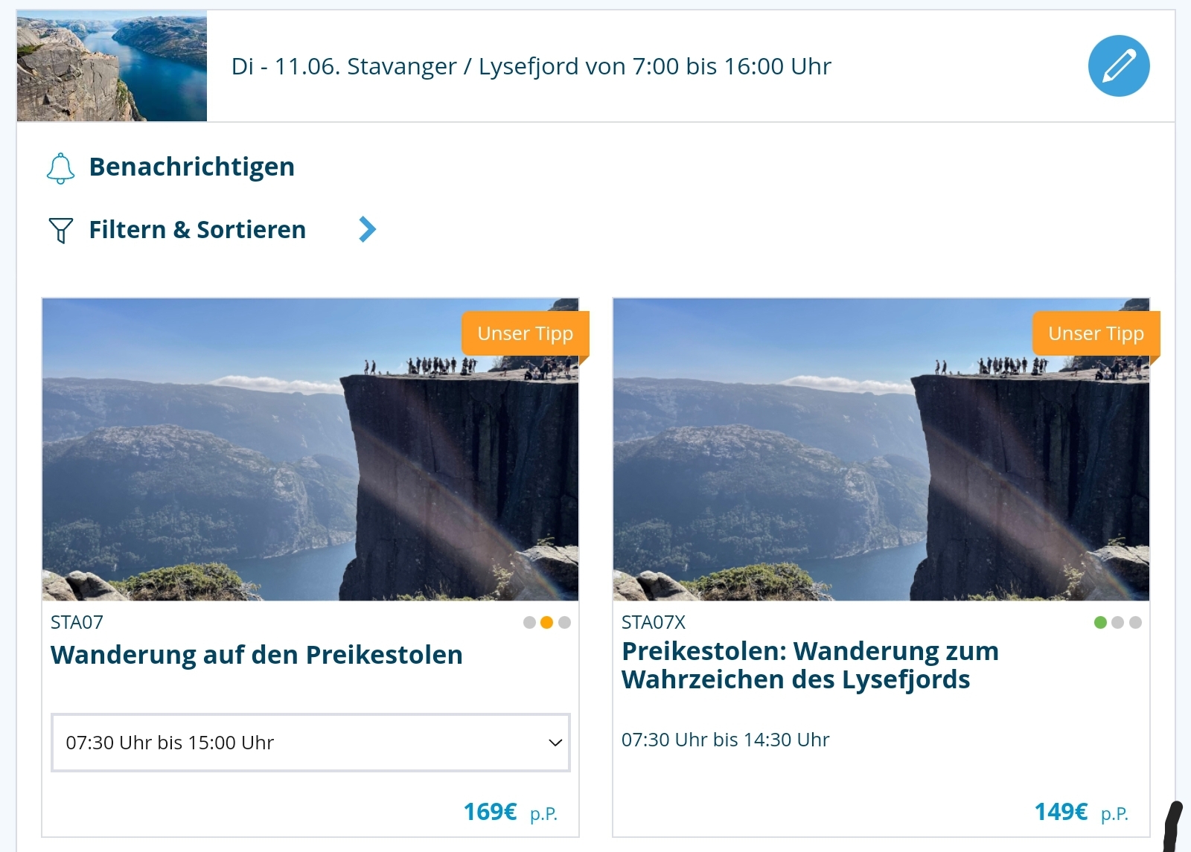Open Wanderung auf den Preikestolen title

click(x=257, y=655)
